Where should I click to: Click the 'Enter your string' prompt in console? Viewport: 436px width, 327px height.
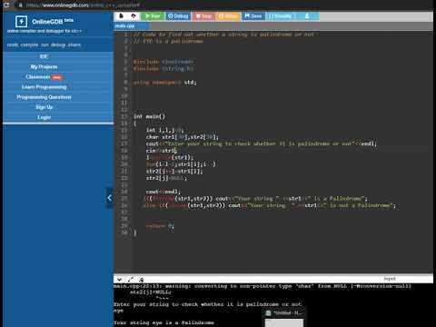pos(208,304)
